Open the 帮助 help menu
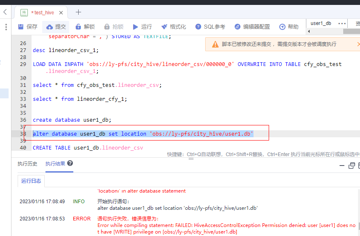360x236 pixels. point(289,27)
